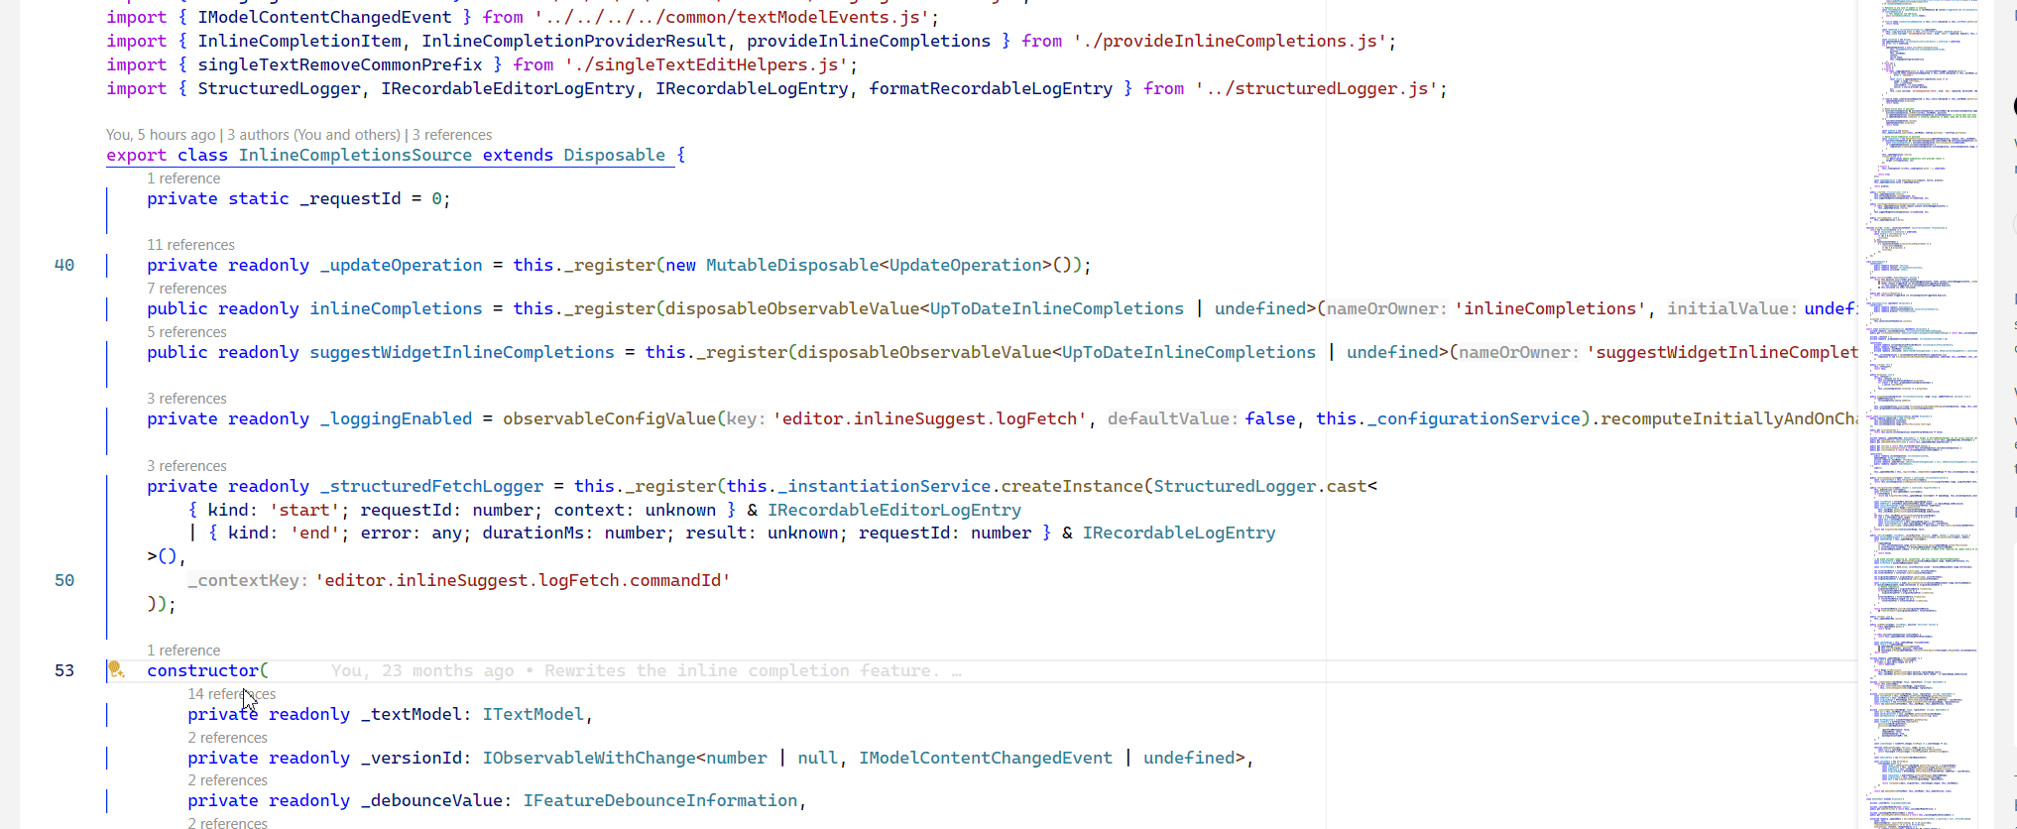Show the 1 reference above constructor
2017x829 pixels.
[x=183, y=651]
